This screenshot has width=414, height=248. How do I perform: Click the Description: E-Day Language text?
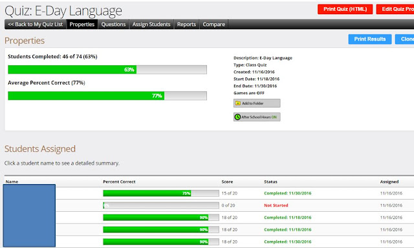pyautogui.click(x=263, y=58)
